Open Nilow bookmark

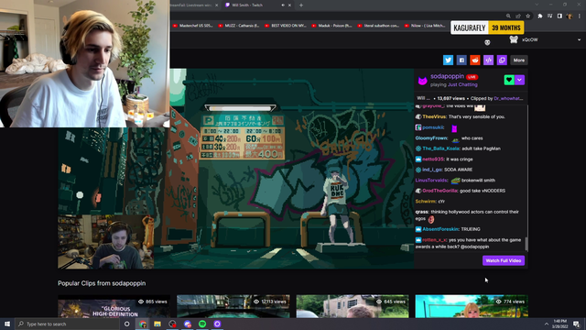tap(425, 26)
